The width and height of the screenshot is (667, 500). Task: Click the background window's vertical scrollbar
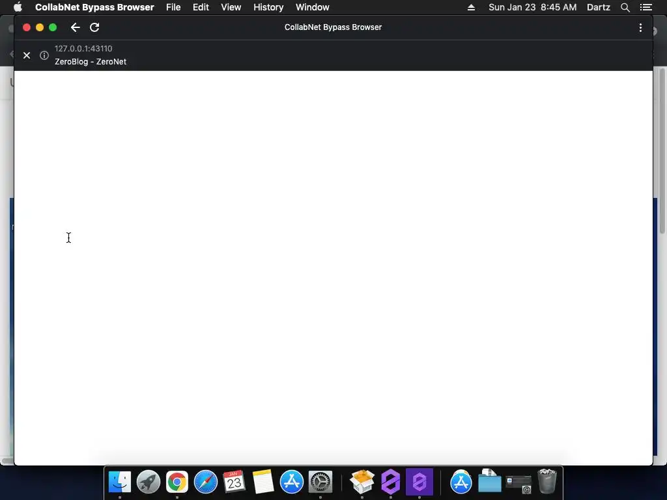point(662,150)
